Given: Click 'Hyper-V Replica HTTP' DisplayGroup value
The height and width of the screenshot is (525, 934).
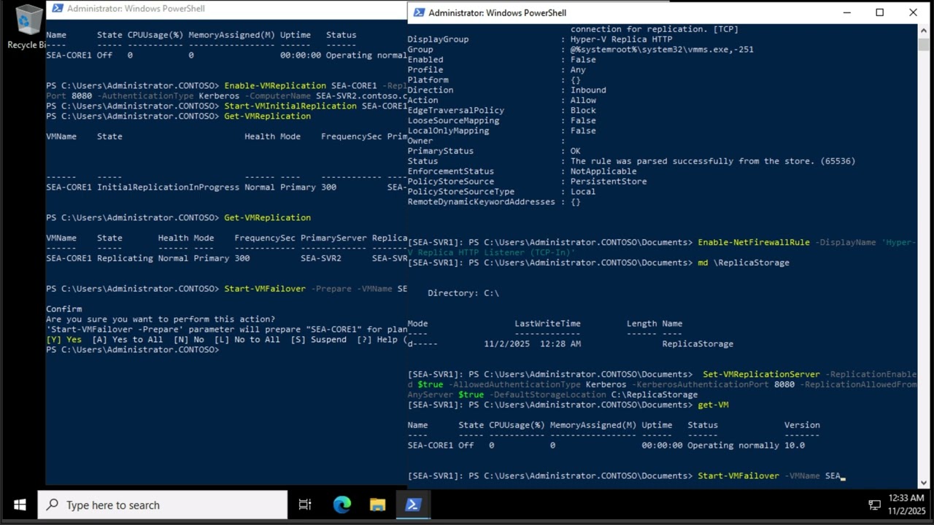Looking at the screenshot, I should click(621, 39).
